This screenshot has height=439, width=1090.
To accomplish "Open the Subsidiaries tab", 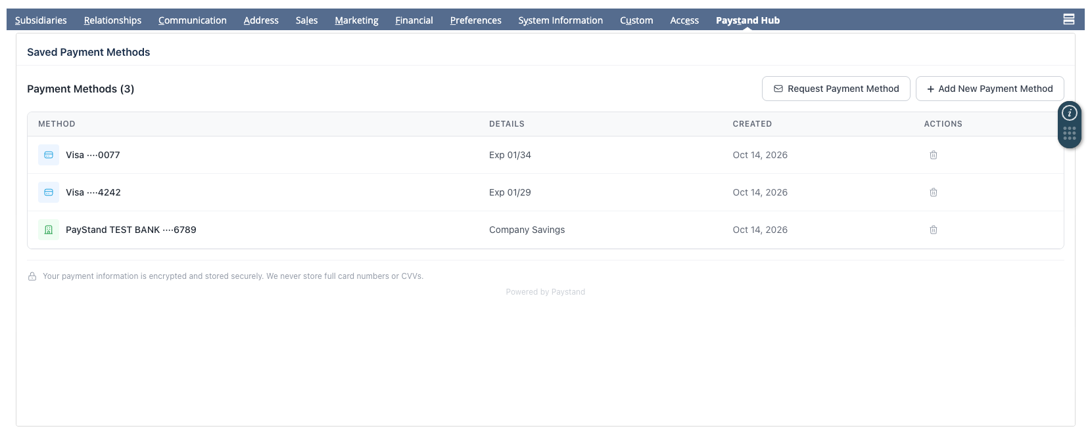I will click(x=41, y=20).
